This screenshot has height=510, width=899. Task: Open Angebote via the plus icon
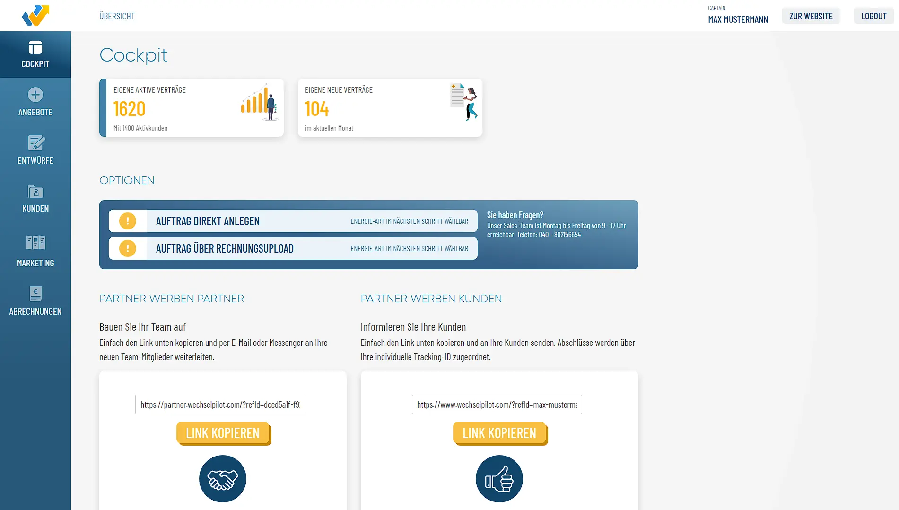(x=35, y=95)
